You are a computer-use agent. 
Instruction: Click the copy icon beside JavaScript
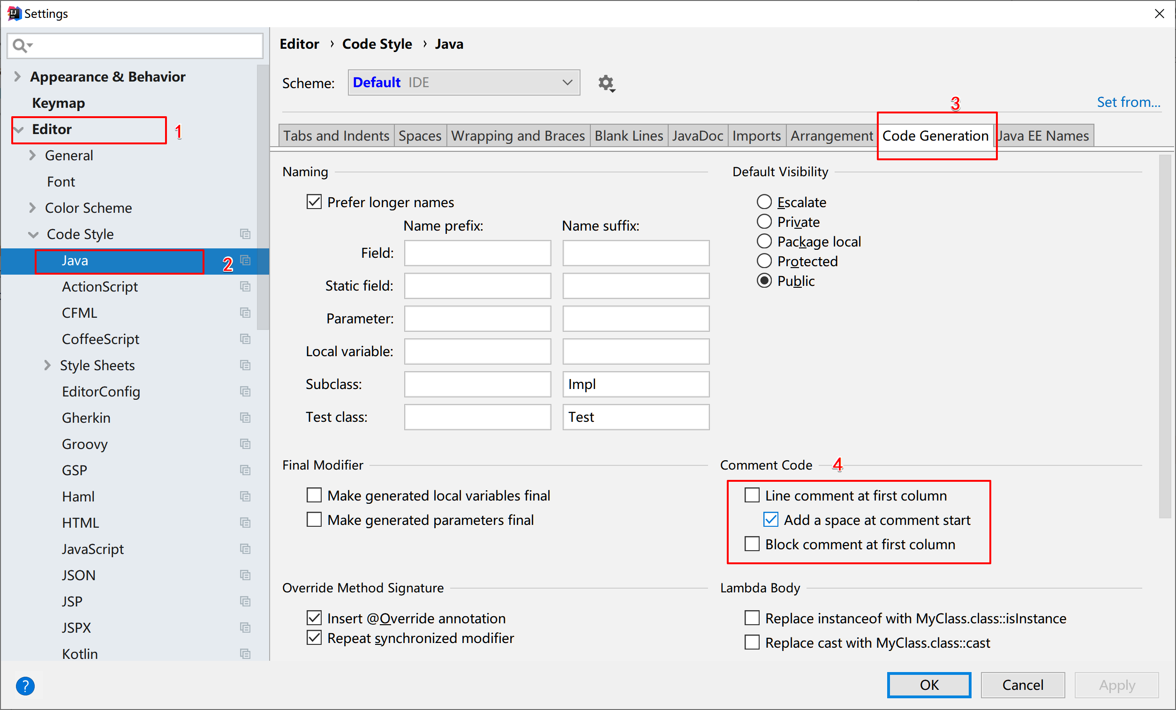tap(245, 549)
